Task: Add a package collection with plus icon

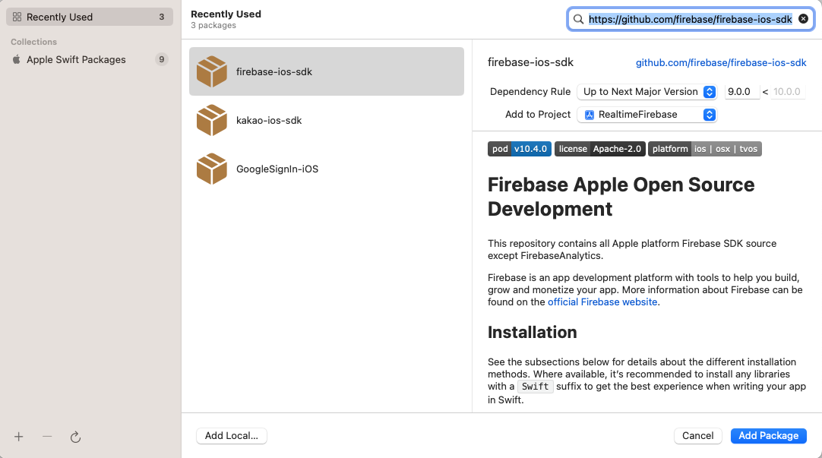Action: [19, 437]
